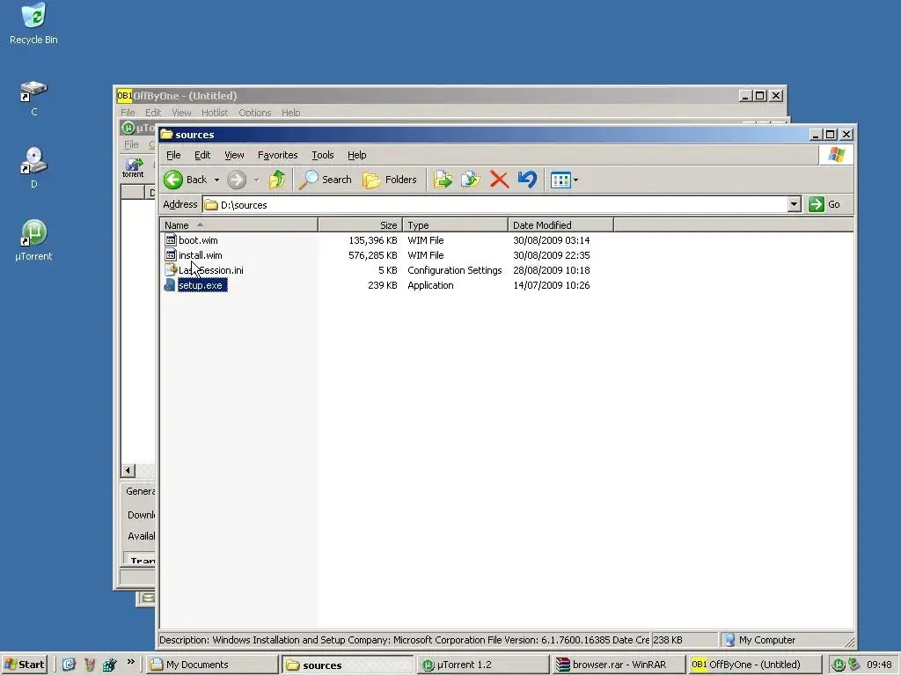
Task: Expand the Forward history dropdown arrow
Action: tap(256, 180)
